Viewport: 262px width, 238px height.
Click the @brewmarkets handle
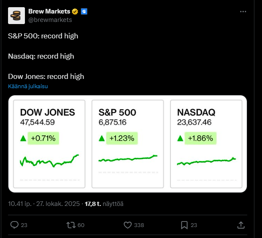click(50, 19)
